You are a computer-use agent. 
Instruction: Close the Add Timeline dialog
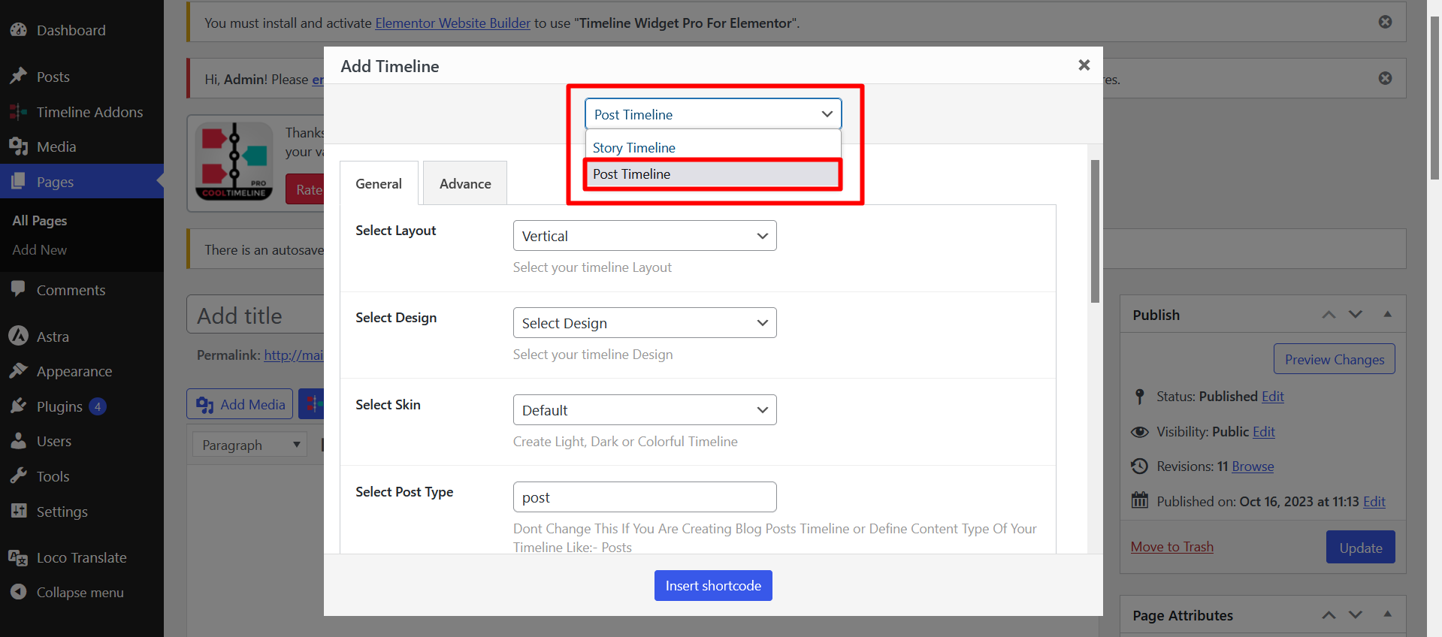1084,65
